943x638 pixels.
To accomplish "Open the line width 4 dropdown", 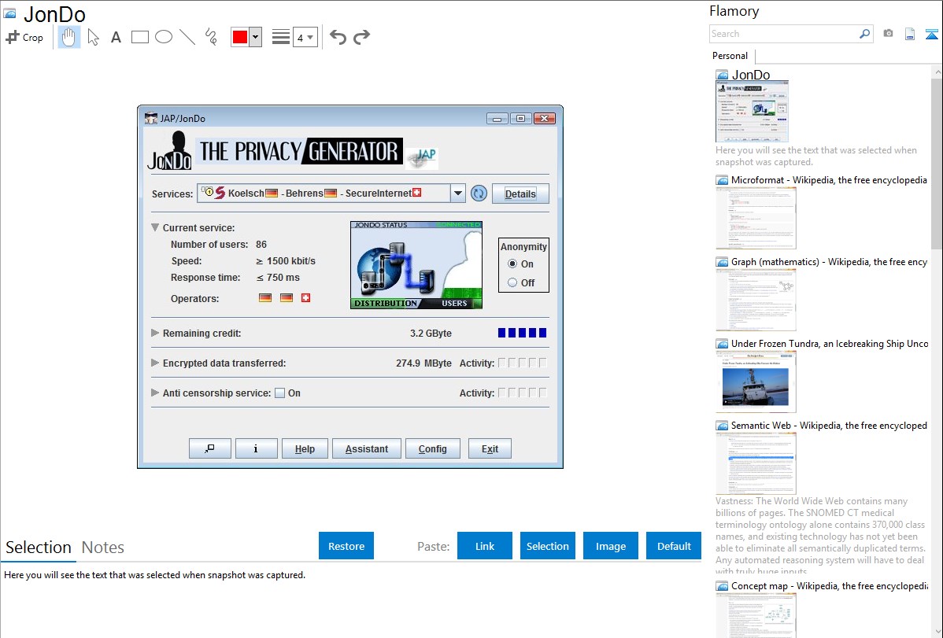I will 305,37.
